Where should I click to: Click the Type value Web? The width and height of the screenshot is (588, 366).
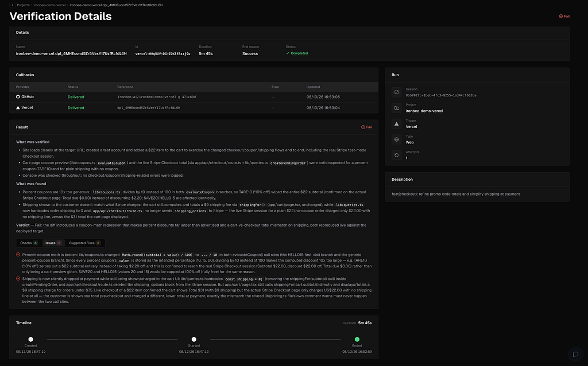[409, 142]
